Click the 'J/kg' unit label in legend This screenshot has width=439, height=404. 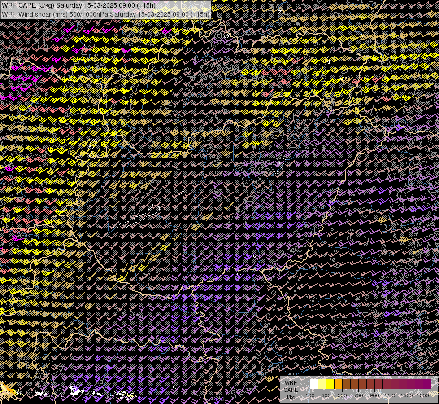(x=290, y=397)
